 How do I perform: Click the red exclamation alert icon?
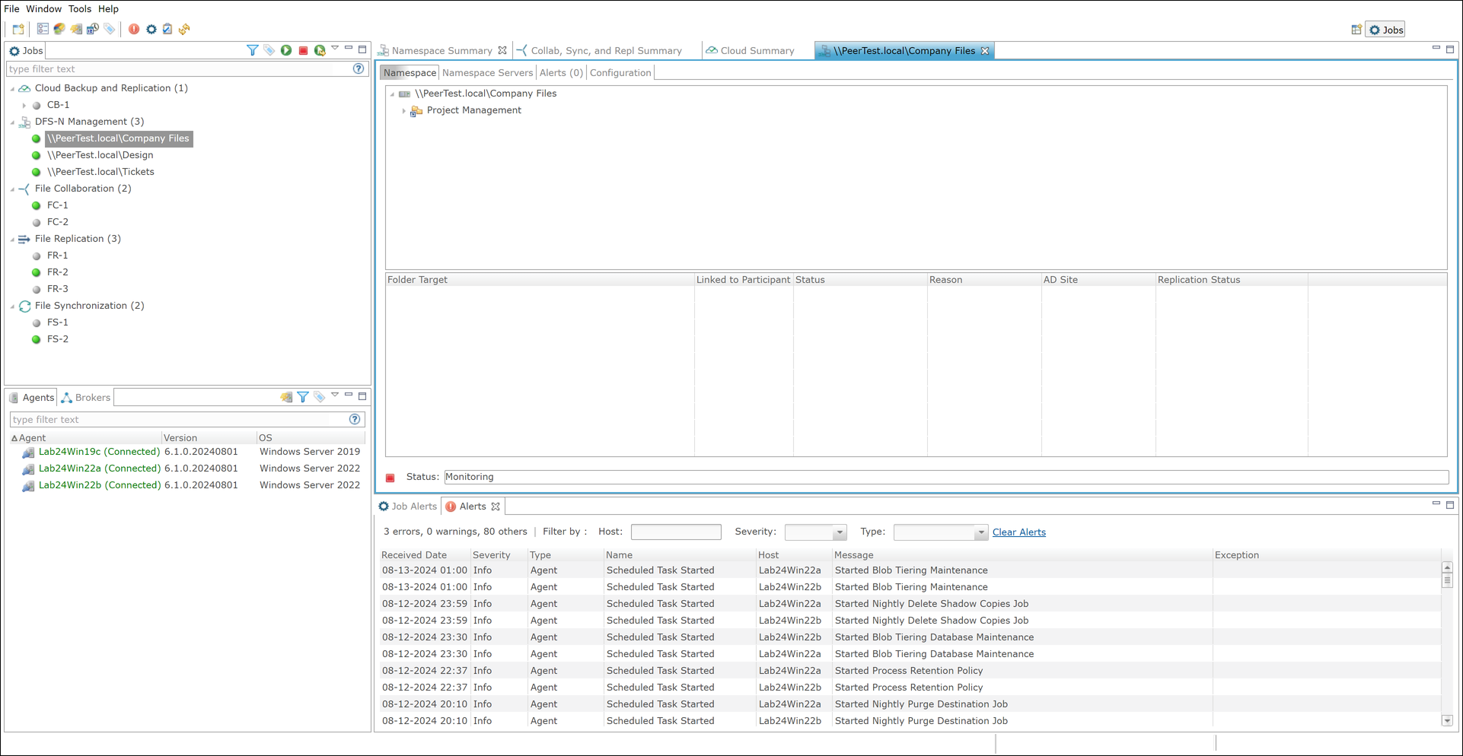click(x=134, y=30)
